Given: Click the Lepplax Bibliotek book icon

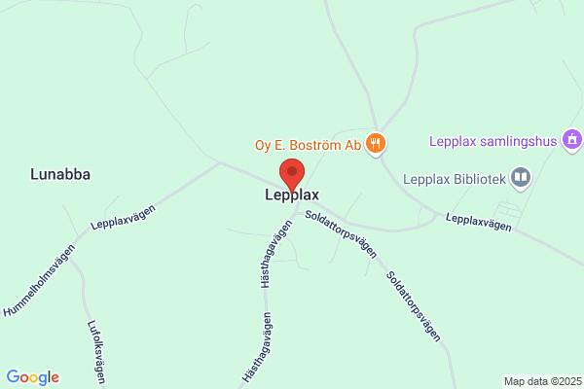Looking at the screenshot, I should click(521, 178).
